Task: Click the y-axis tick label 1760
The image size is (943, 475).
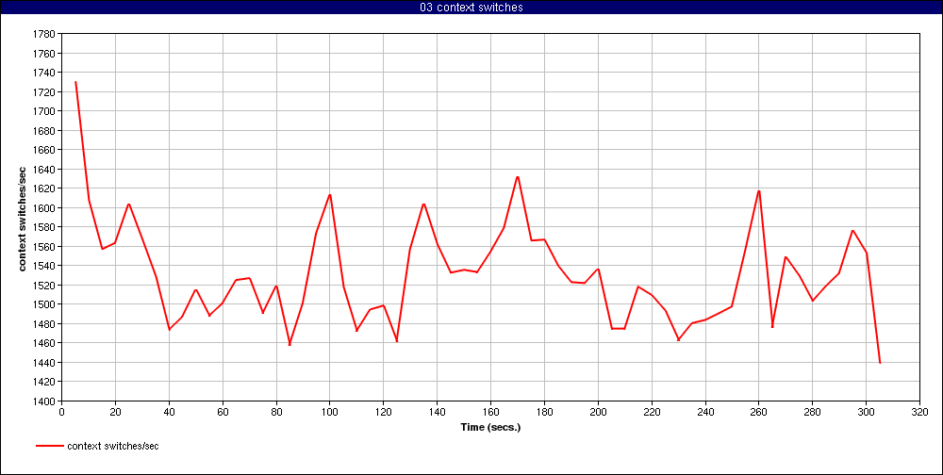Action: (45, 54)
